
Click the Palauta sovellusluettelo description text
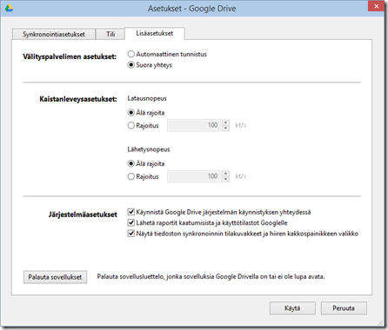(x=211, y=277)
